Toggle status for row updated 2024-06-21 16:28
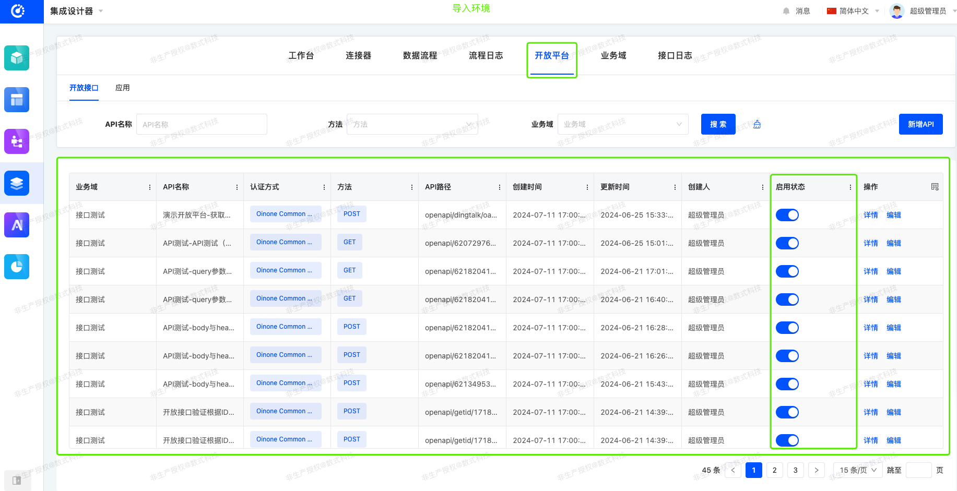This screenshot has height=491, width=957. (x=787, y=328)
